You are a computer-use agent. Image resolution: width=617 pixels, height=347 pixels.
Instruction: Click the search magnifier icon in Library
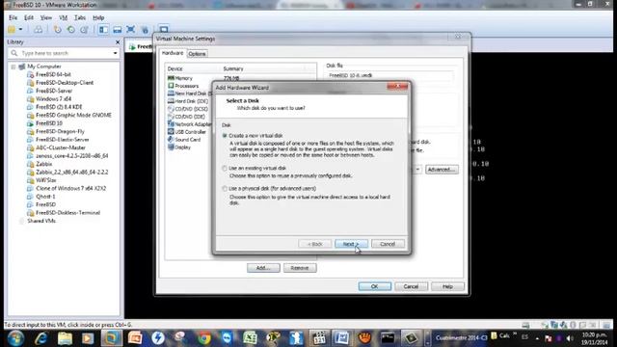(14, 53)
